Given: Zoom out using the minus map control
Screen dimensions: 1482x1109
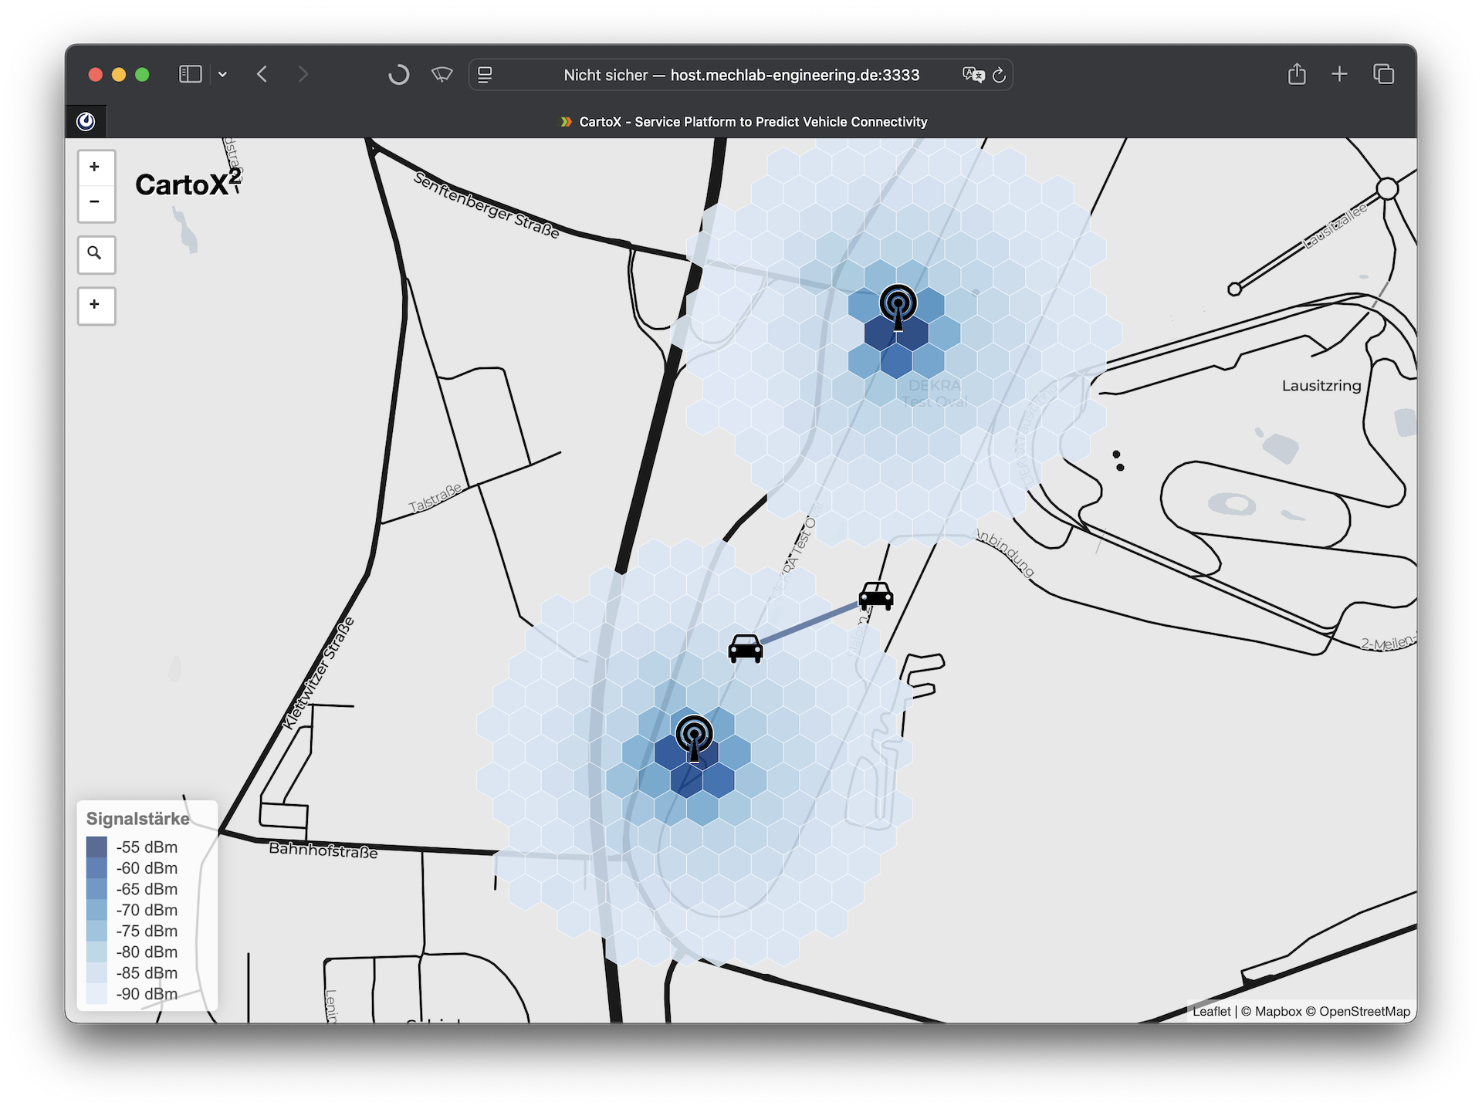Looking at the screenshot, I should [96, 202].
